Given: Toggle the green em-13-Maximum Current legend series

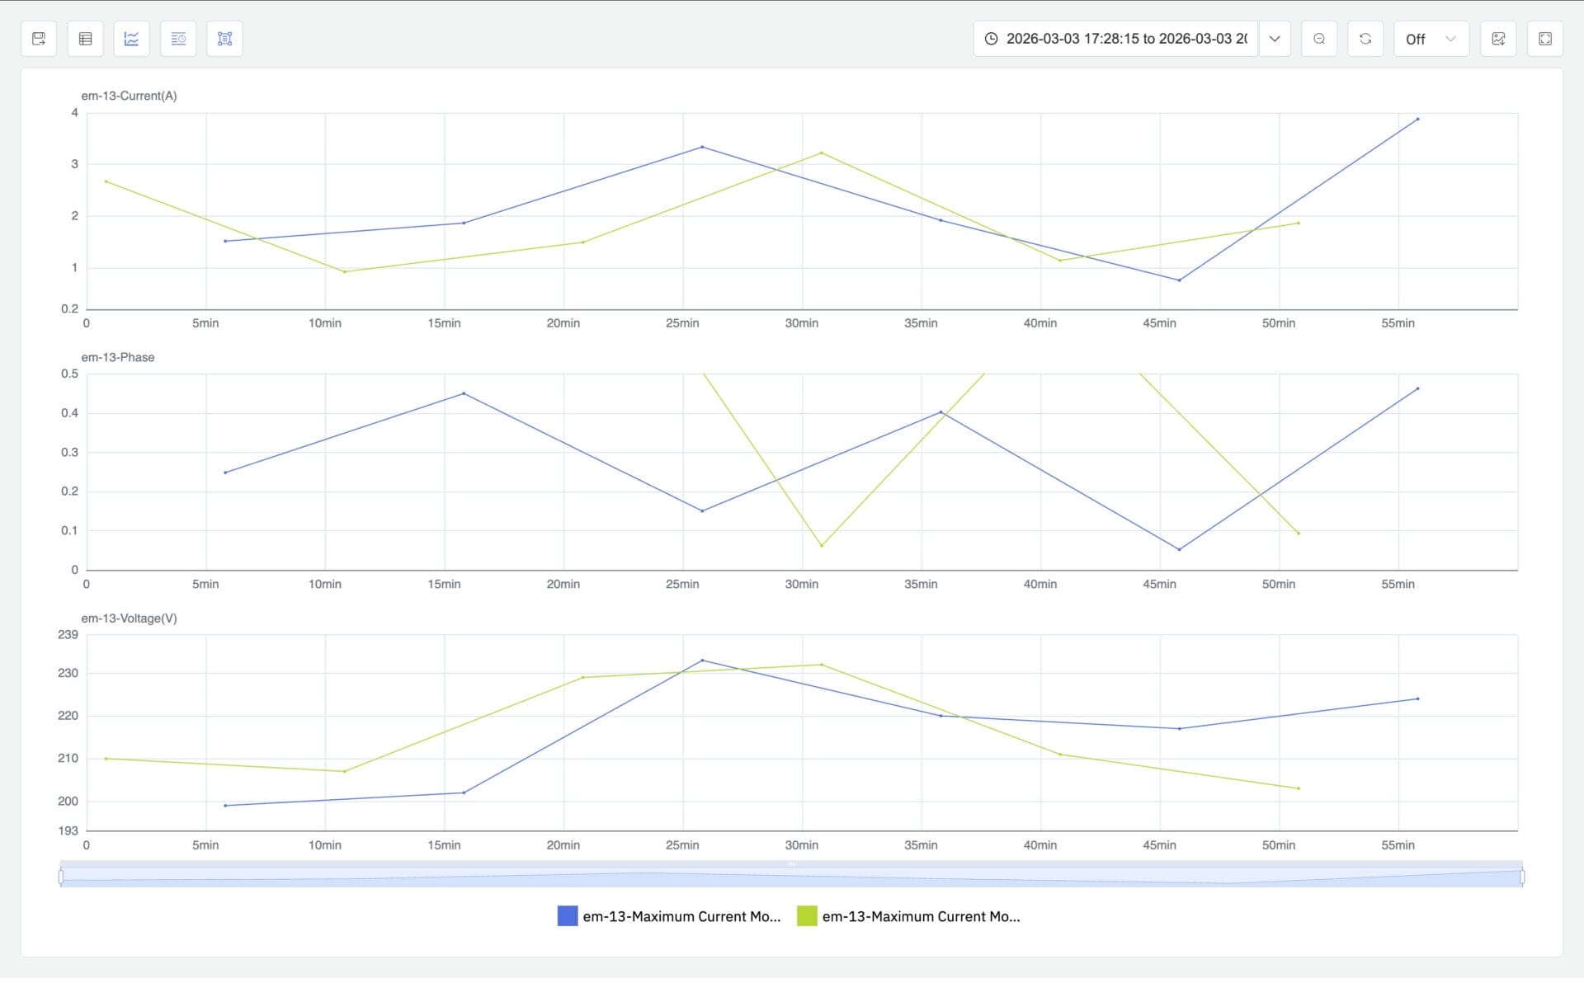Looking at the screenshot, I should click(920, 916).
